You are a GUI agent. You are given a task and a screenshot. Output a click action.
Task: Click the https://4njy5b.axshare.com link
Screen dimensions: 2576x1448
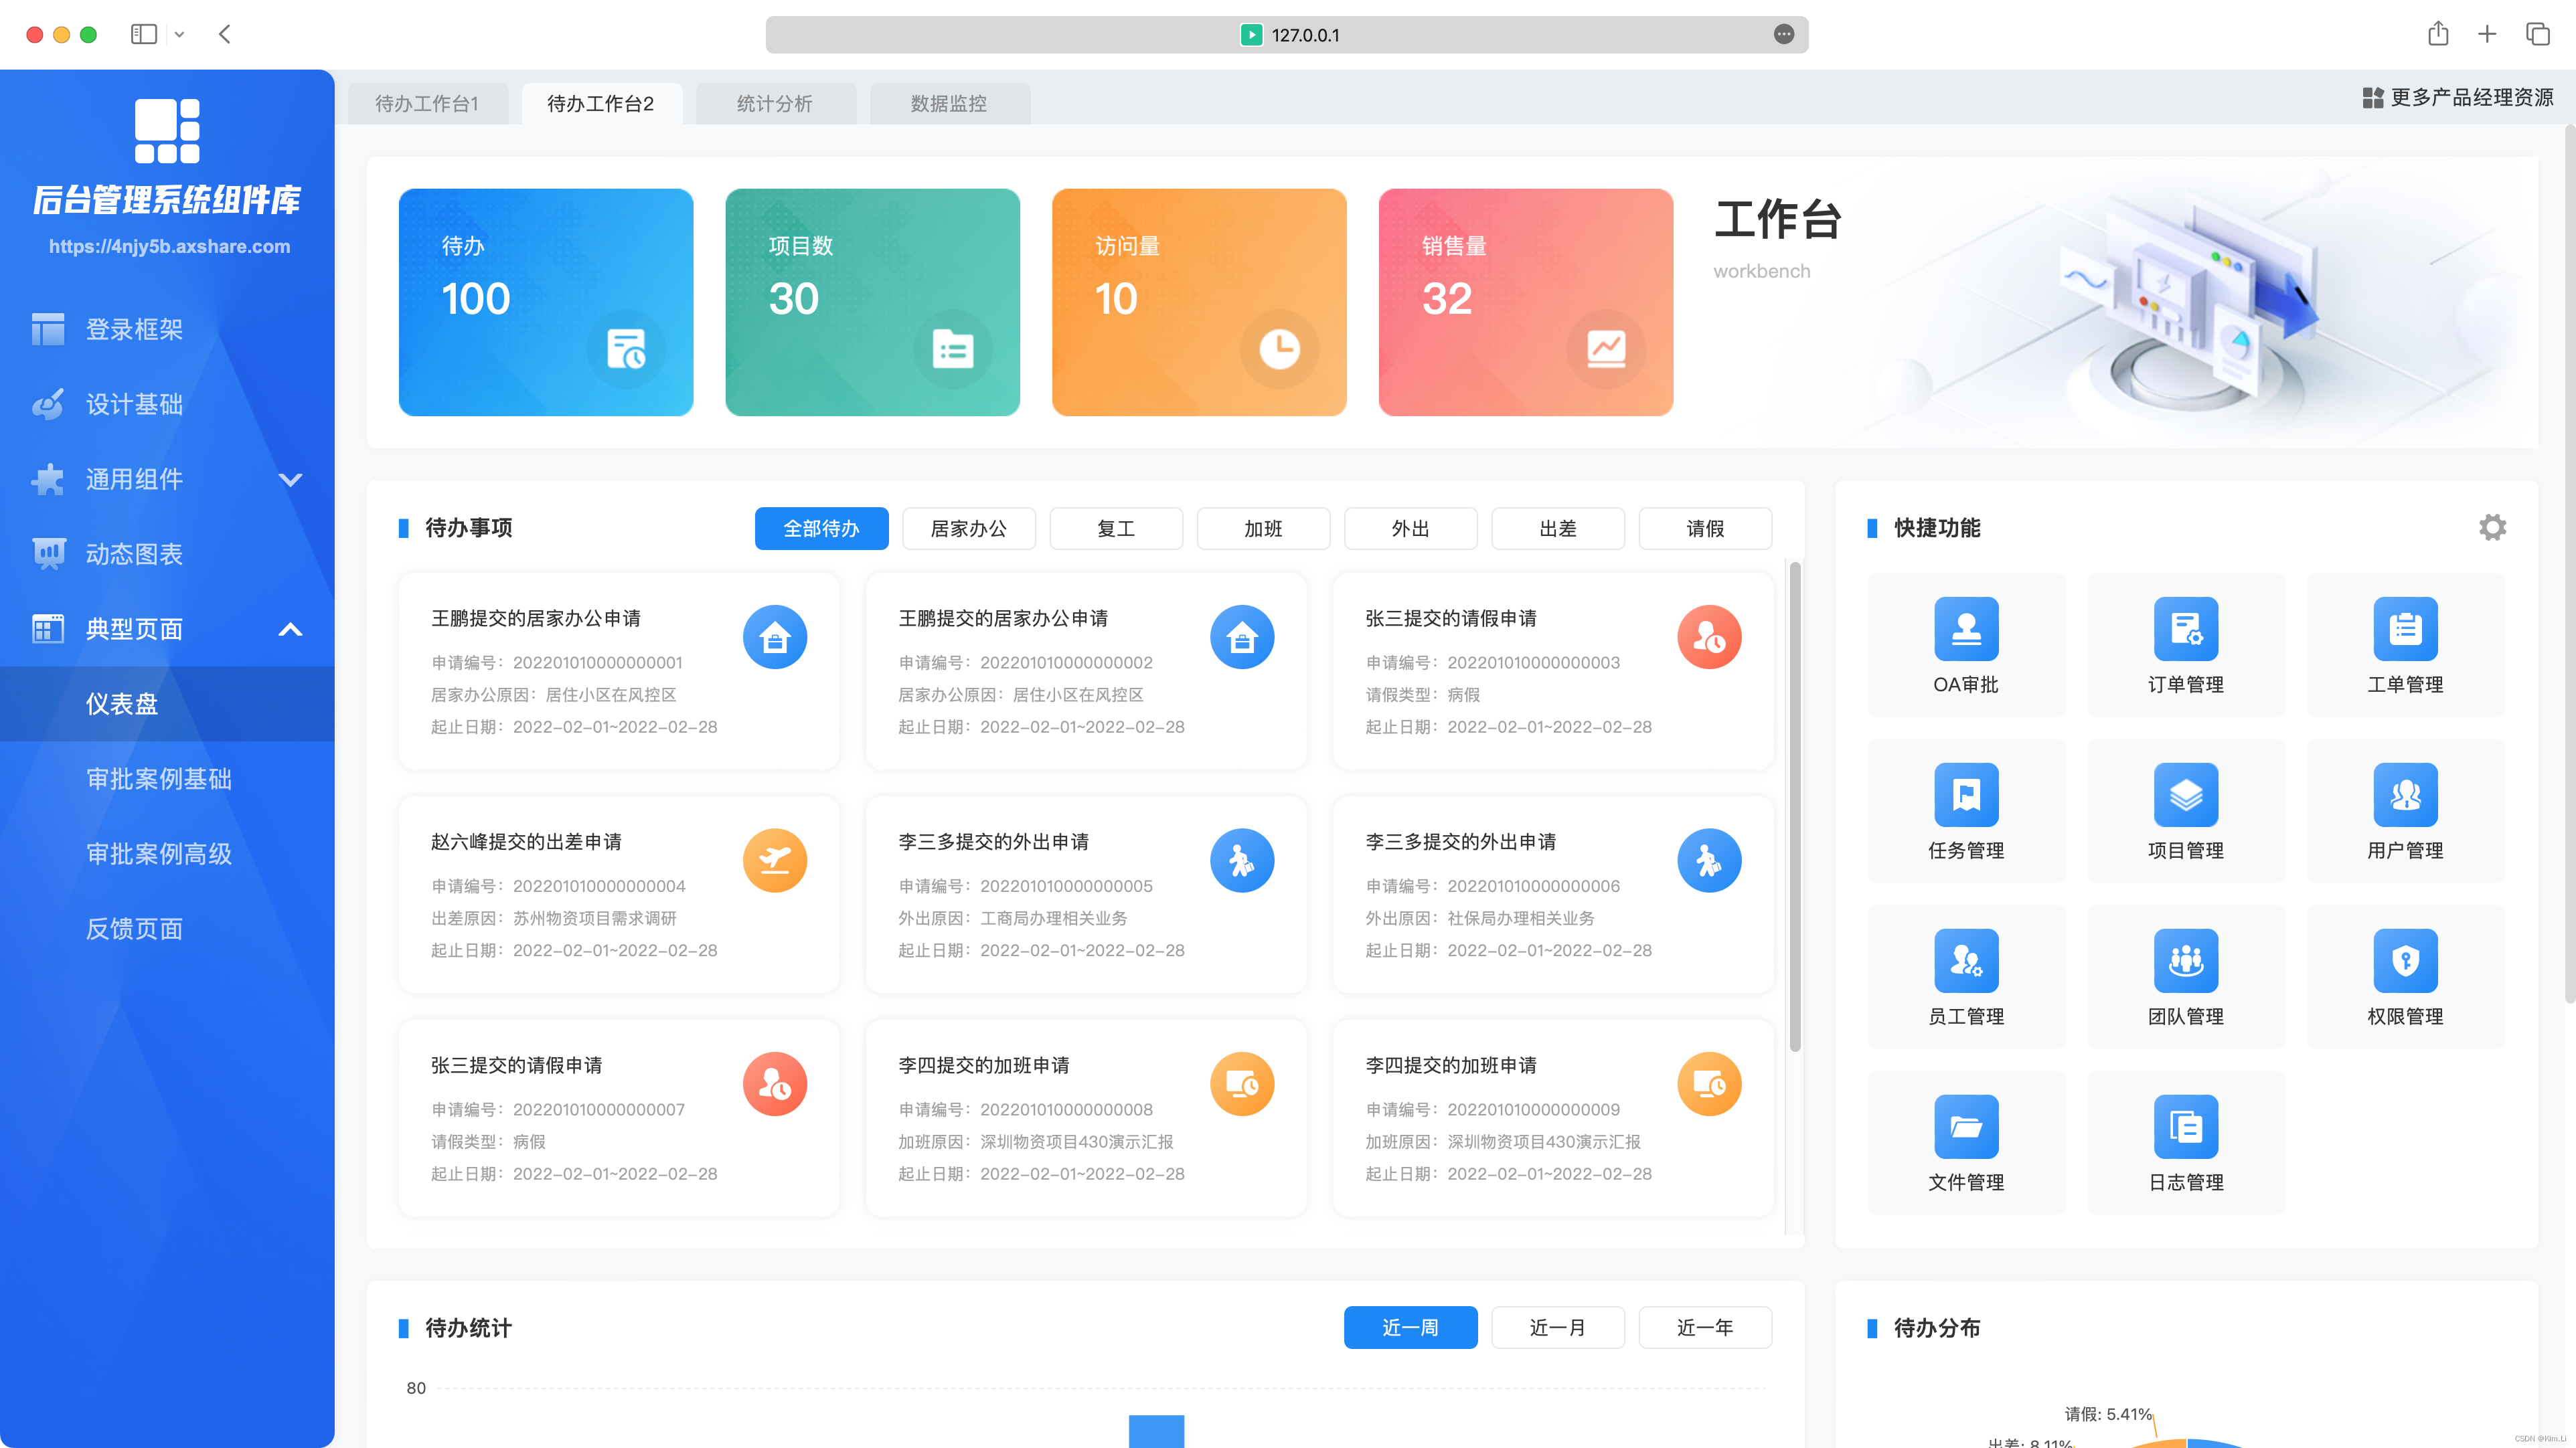tap(169, 247)
